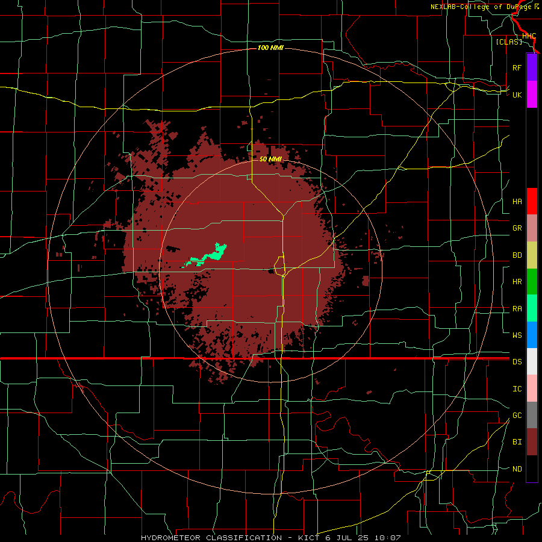Click the light pink IC legend swatch
The height and width of the screenshot is (542, 542).
coord(532,388)
